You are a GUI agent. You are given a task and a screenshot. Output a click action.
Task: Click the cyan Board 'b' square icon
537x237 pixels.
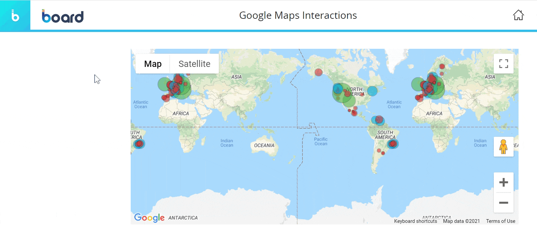(15, 15)
